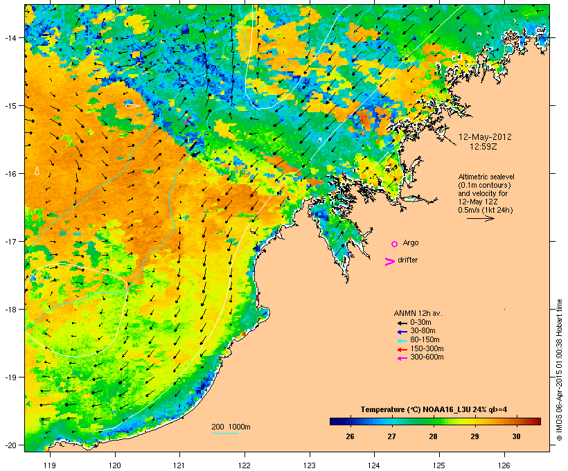Click the small white closed contour near 120E -15
Viewport: 568px width, 471px height.
[x=132, y=106]
